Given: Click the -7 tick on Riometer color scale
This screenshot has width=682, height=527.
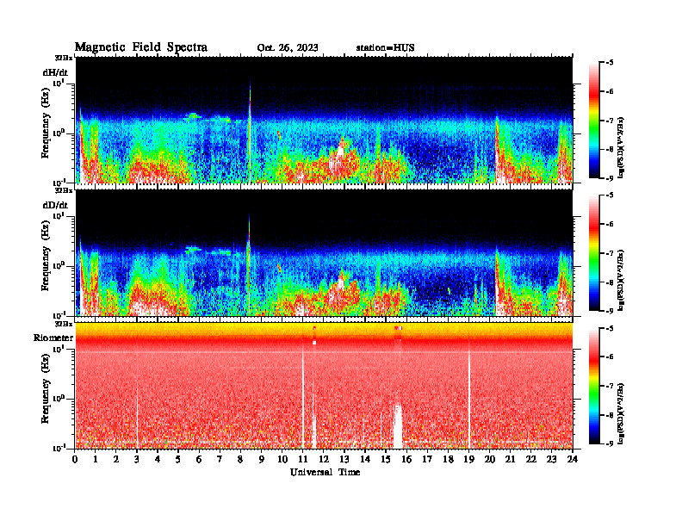Looking at the screenshot, I should pyautogui.click(x=610, y=386).
